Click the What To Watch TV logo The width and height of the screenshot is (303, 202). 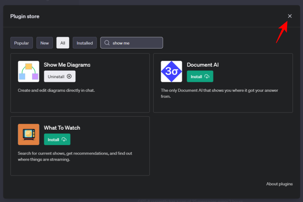coord(28,135)
